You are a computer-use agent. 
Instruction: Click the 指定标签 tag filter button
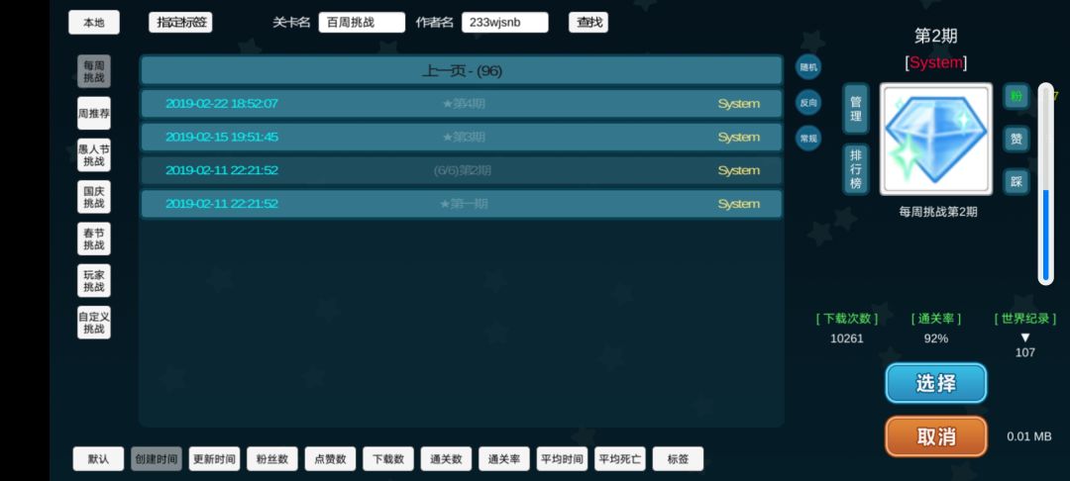[181, 23]
